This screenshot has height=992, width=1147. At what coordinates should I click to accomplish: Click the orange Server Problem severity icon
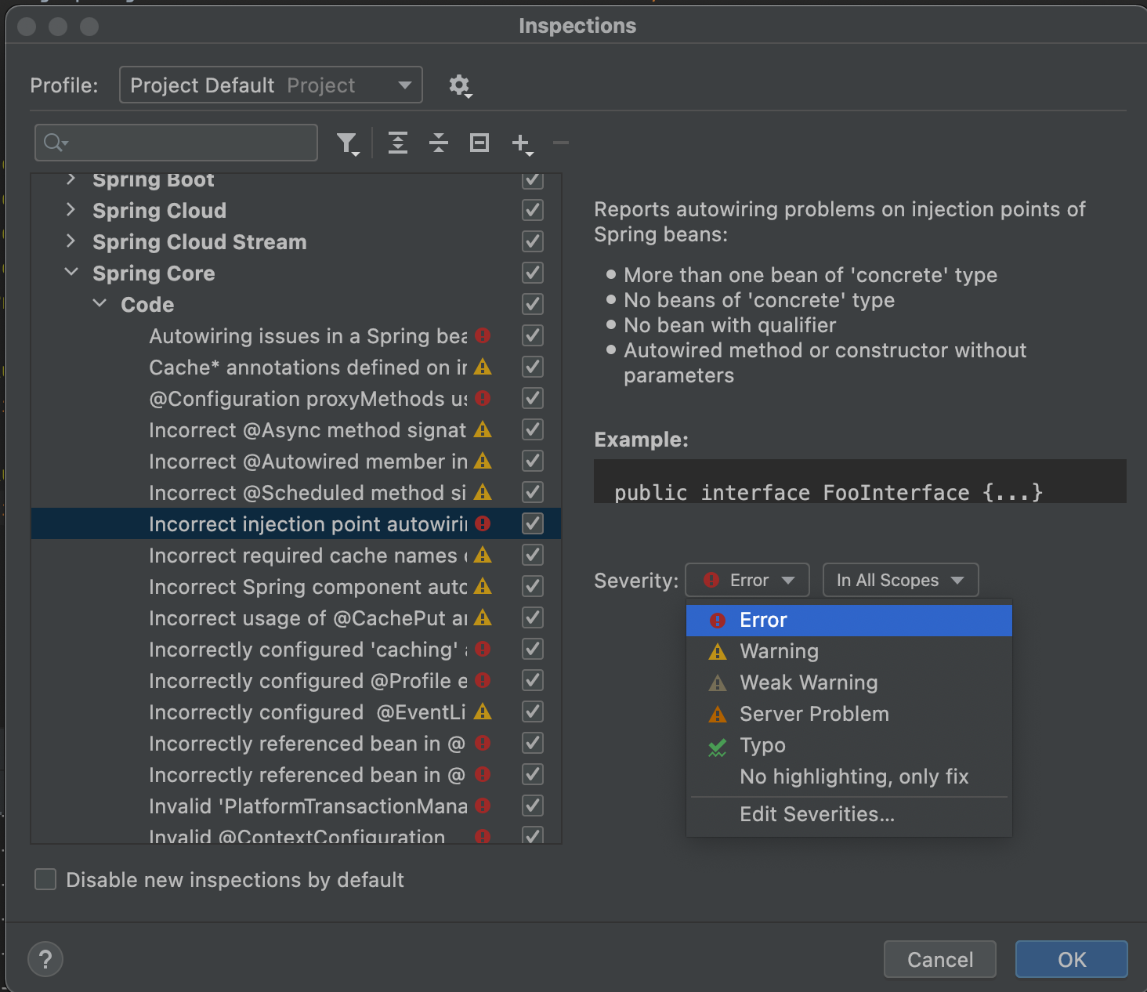click(718, 714)
